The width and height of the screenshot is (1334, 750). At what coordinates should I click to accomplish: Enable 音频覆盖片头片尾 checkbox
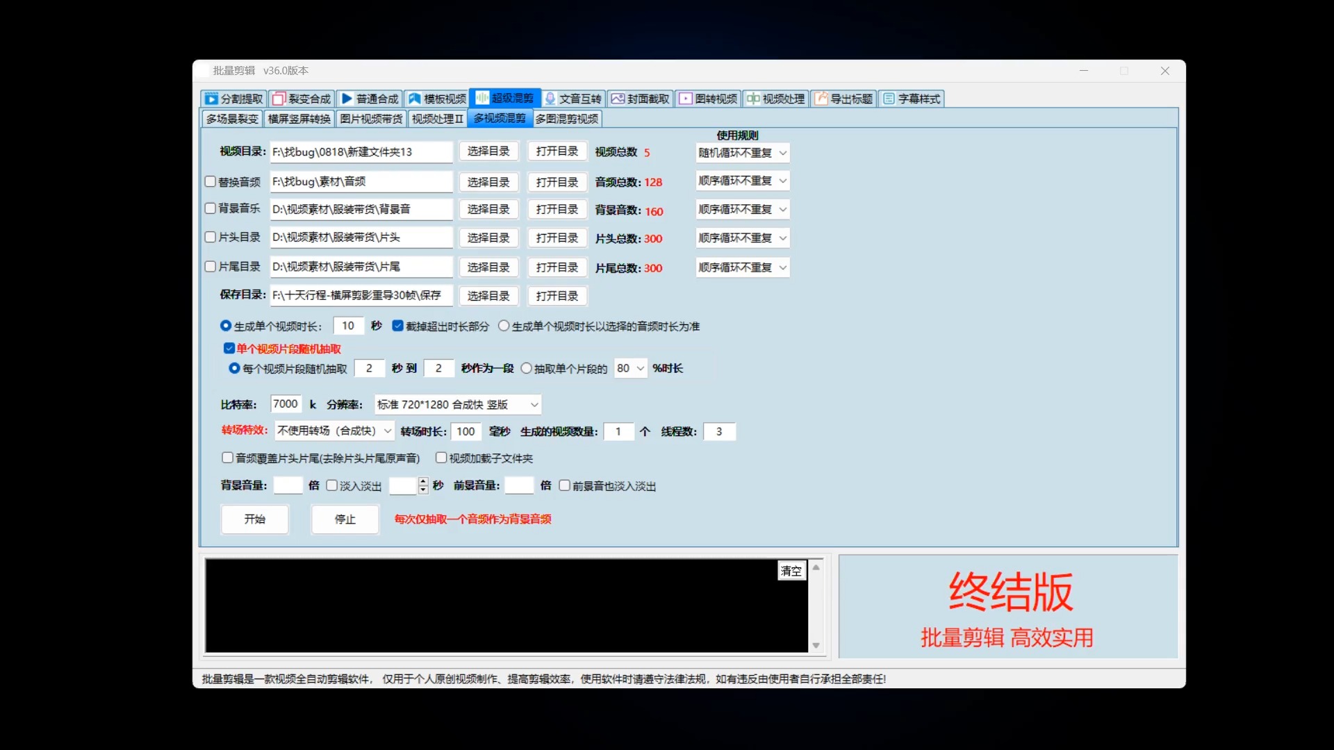coord(227,458)
